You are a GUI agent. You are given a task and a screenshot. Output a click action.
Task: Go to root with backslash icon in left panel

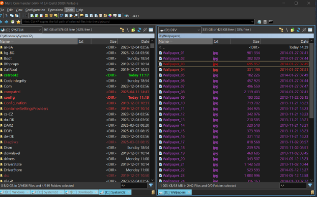[128, 30]
